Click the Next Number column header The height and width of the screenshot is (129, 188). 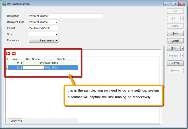34,59
